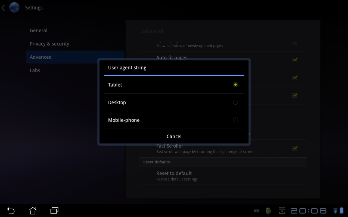
Task: Choose the Mobile-phone radio option
Action: pyautogui.click(x=235, y=120)
